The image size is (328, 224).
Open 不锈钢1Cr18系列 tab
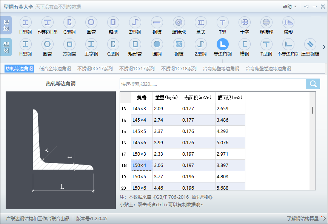pos(179,69)
